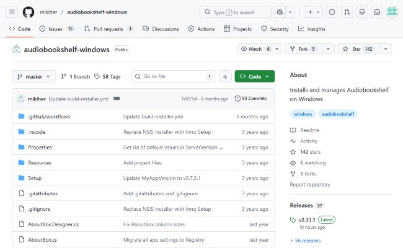Viewport: 403px width, 248px height.
Task: Fork the repository
Action: pyautogui.click(x=303, y=49)
